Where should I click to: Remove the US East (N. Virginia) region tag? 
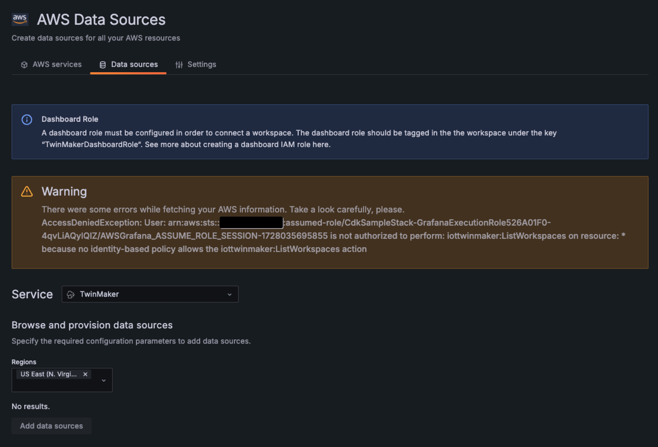85,374
